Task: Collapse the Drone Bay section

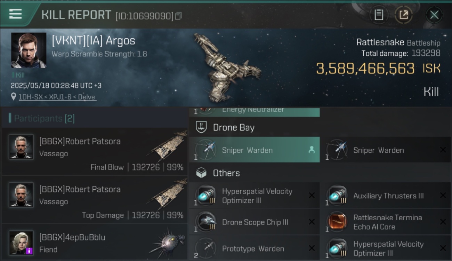Action: [320, 127]
